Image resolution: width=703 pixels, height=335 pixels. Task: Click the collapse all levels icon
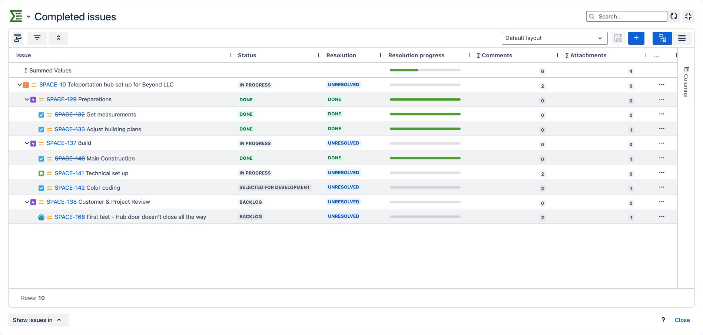(59, 38)
